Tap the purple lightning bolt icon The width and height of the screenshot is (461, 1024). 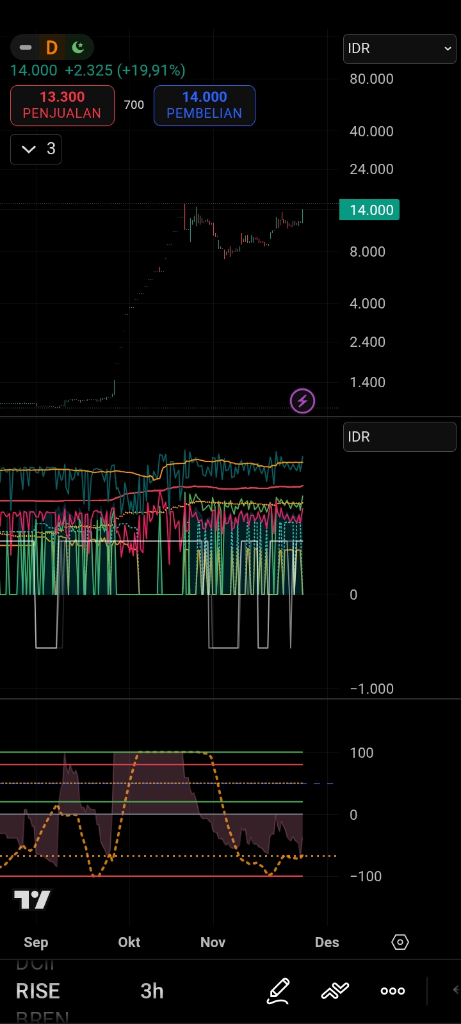pyautogui.click(x=302, y=401)
